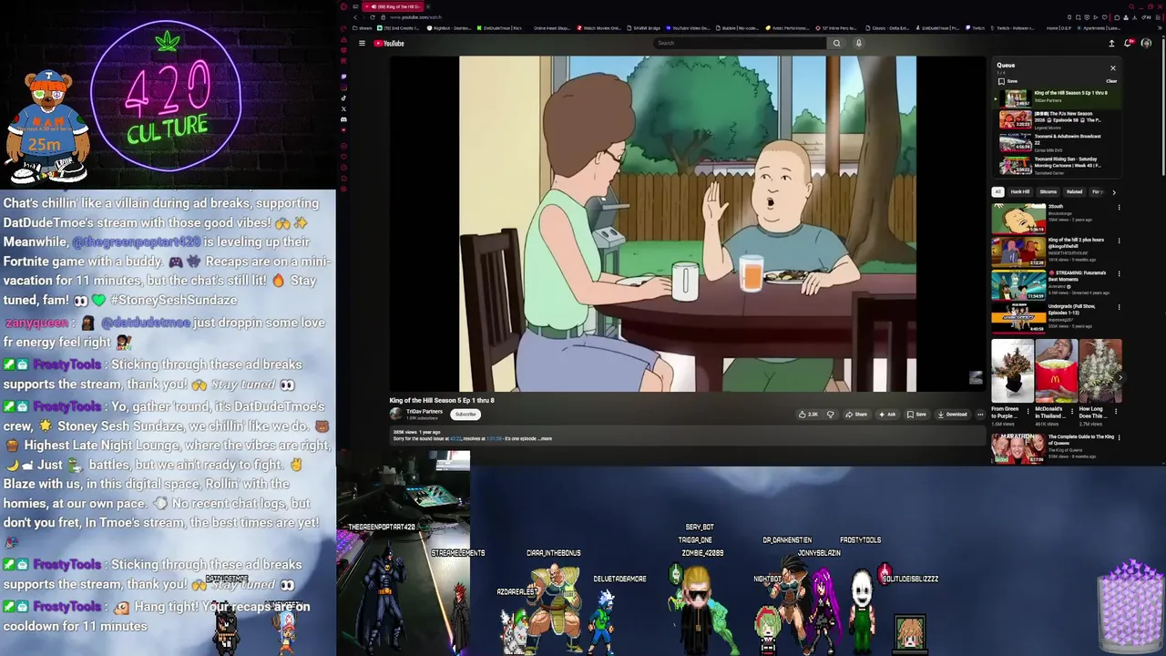Open options for Futurama's Best Moments
Image resolution: width=1166 pixels, height=656 pixels.
coord(1119,273)
